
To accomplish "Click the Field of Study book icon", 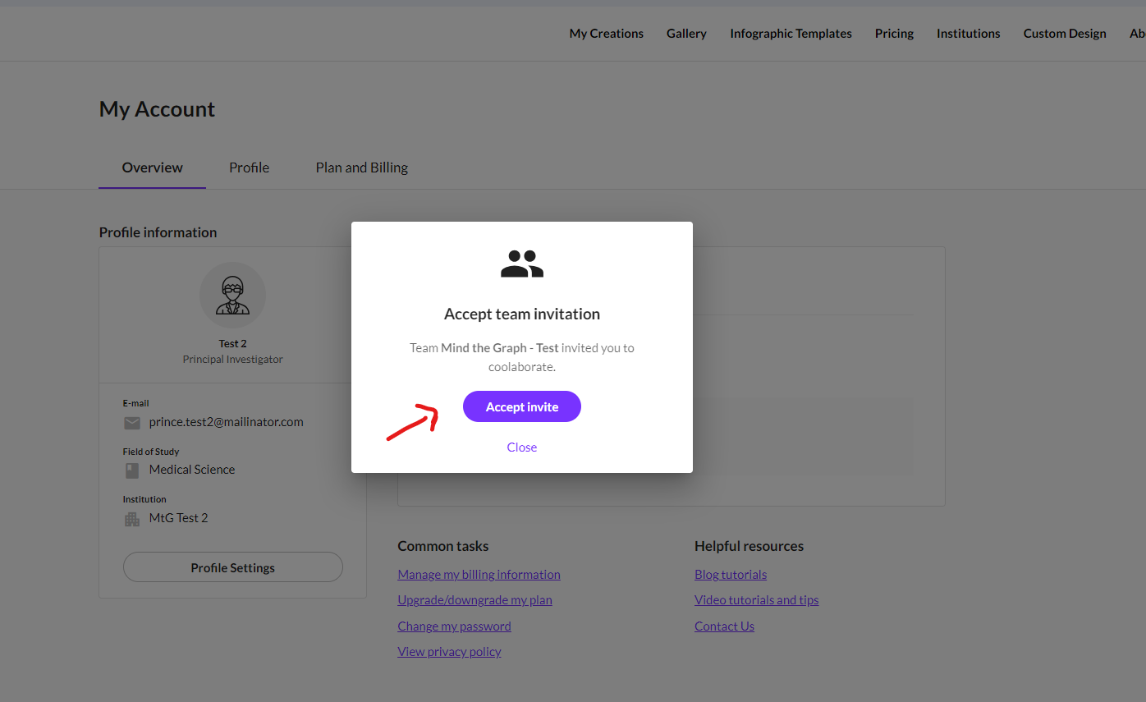I will click(132, 470).
